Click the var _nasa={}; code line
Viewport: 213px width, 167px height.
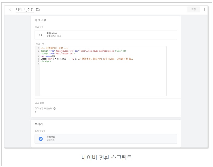[48, 56]
